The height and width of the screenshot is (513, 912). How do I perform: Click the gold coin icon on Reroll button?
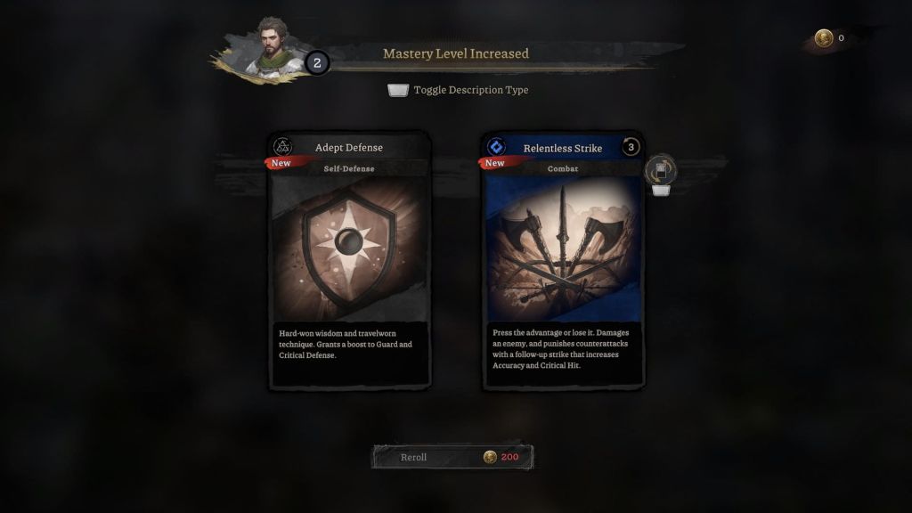pos(490,457)
